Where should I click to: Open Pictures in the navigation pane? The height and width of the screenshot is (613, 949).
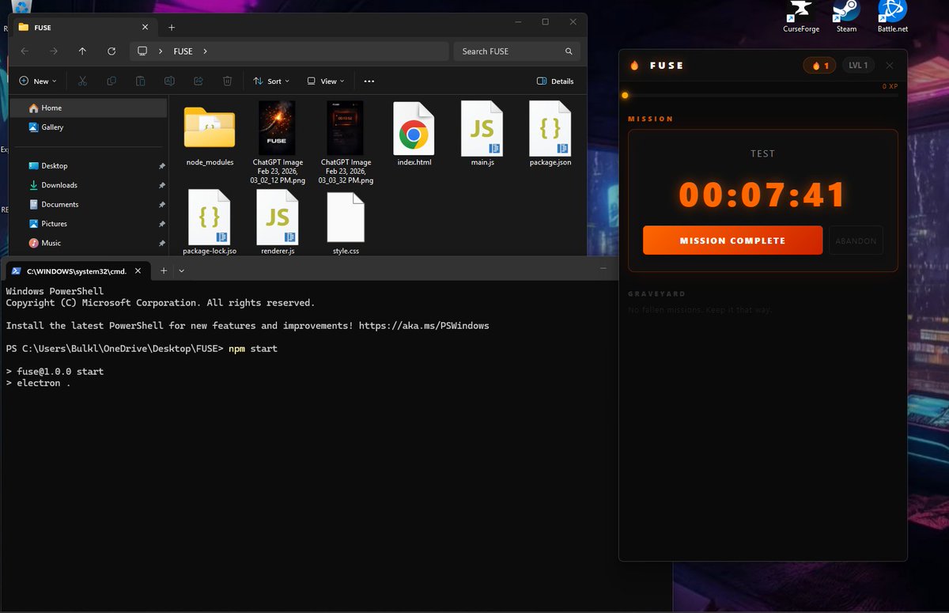[89, 224]
